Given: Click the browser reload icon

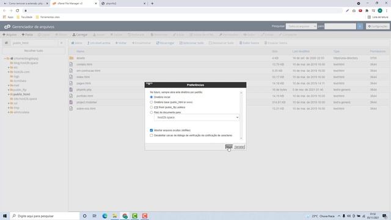Looking at the screenshot, I should (18, 10).
